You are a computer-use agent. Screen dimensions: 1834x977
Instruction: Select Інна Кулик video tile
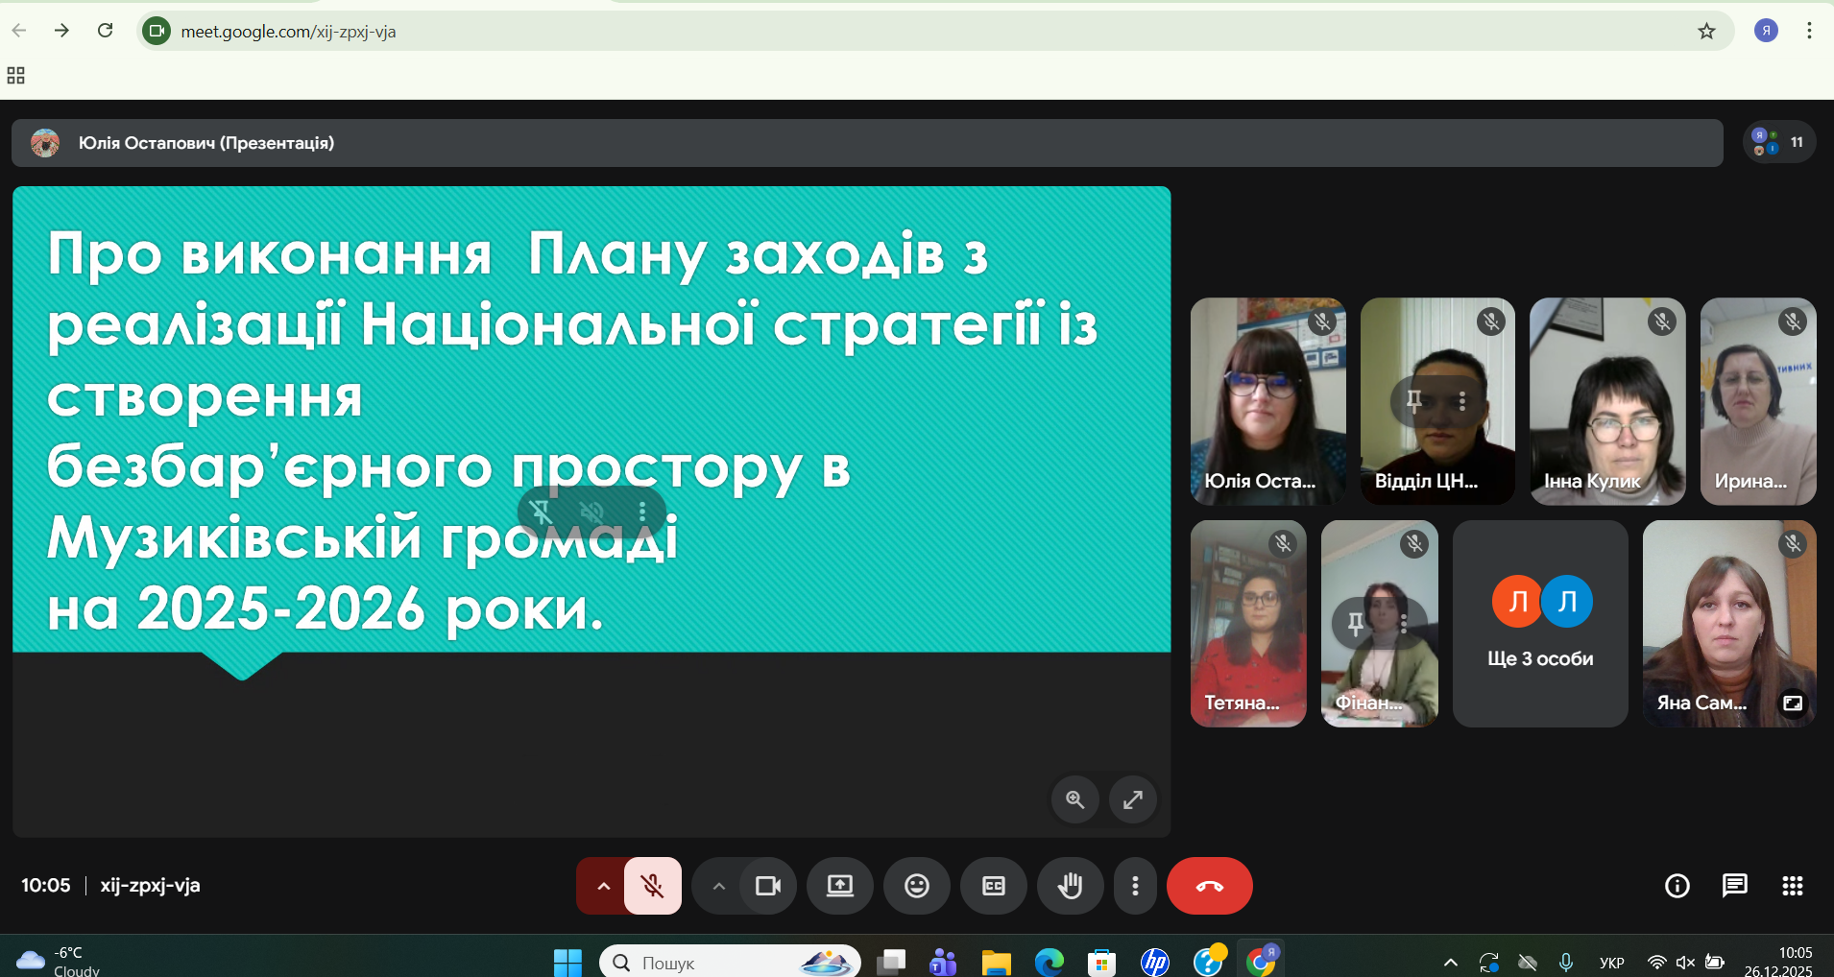pyautogui.click(x=1606, y=401)
